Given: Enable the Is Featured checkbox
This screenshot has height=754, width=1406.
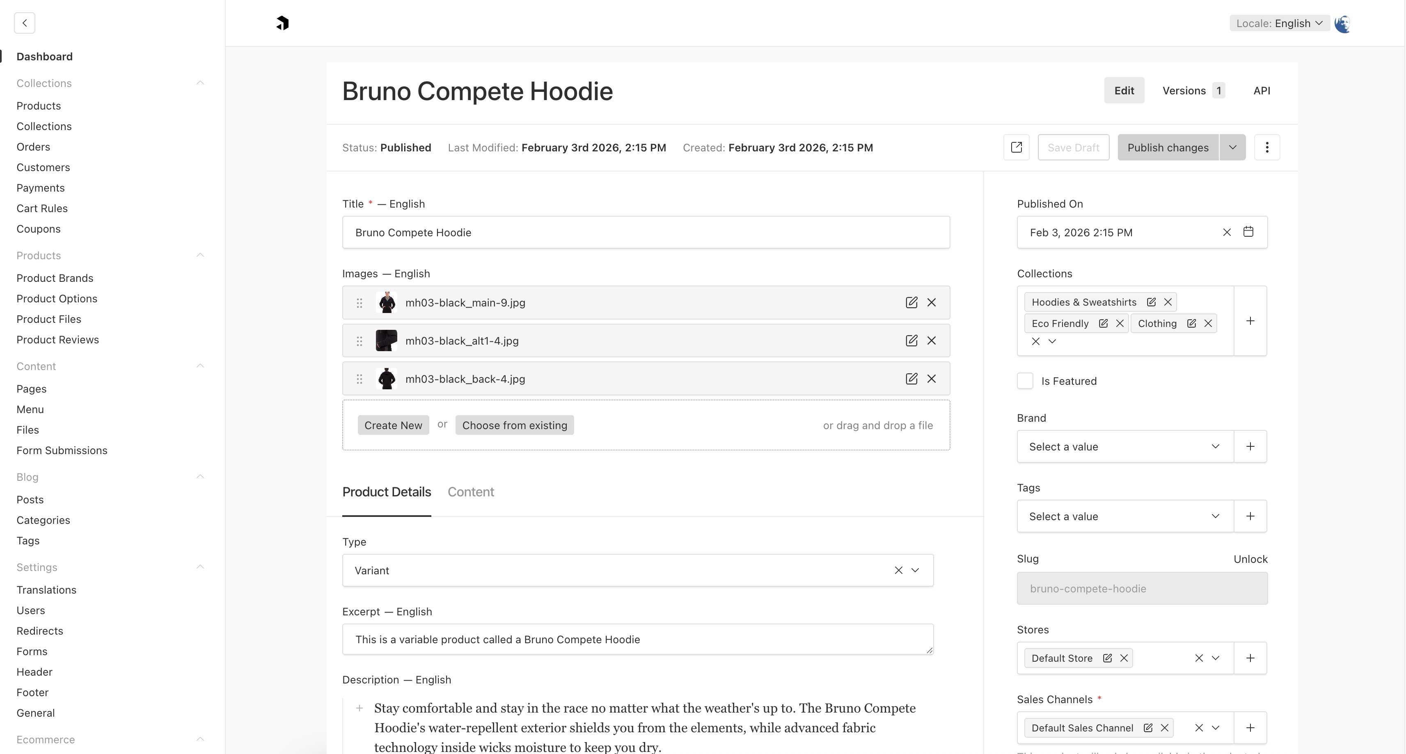Looking at the screenshot, I should click(1026, 380).
